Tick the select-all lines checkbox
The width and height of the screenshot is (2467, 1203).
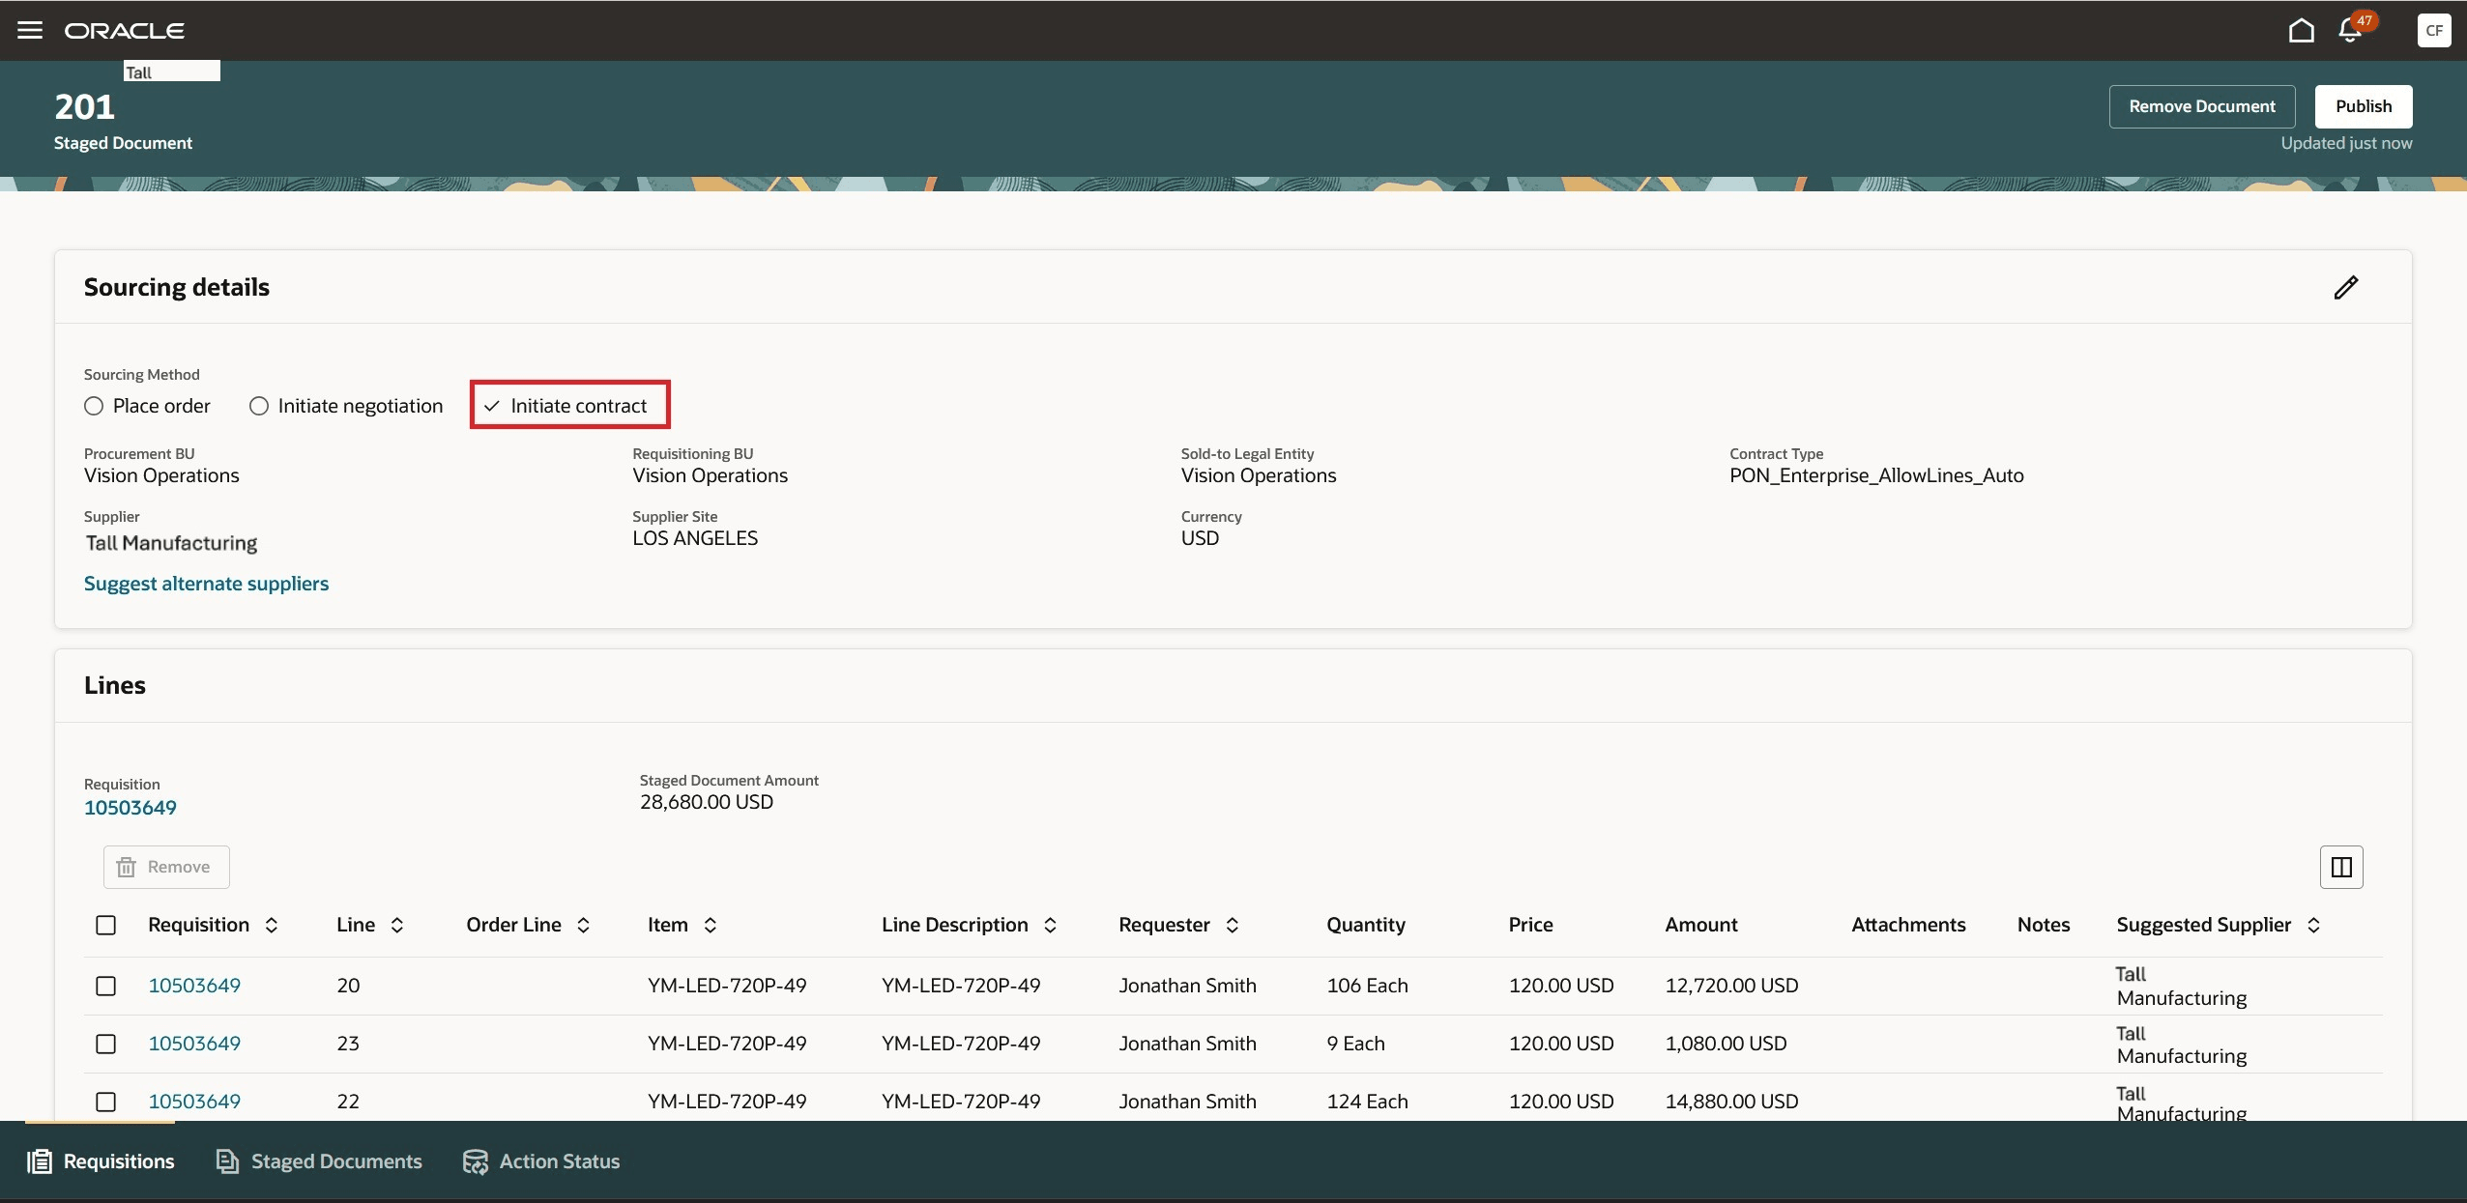coord(106,925)
